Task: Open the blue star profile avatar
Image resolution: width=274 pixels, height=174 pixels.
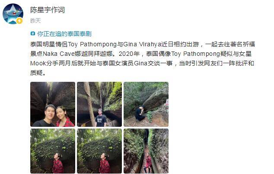Action: pyautogui.click(x=13, y=14)
